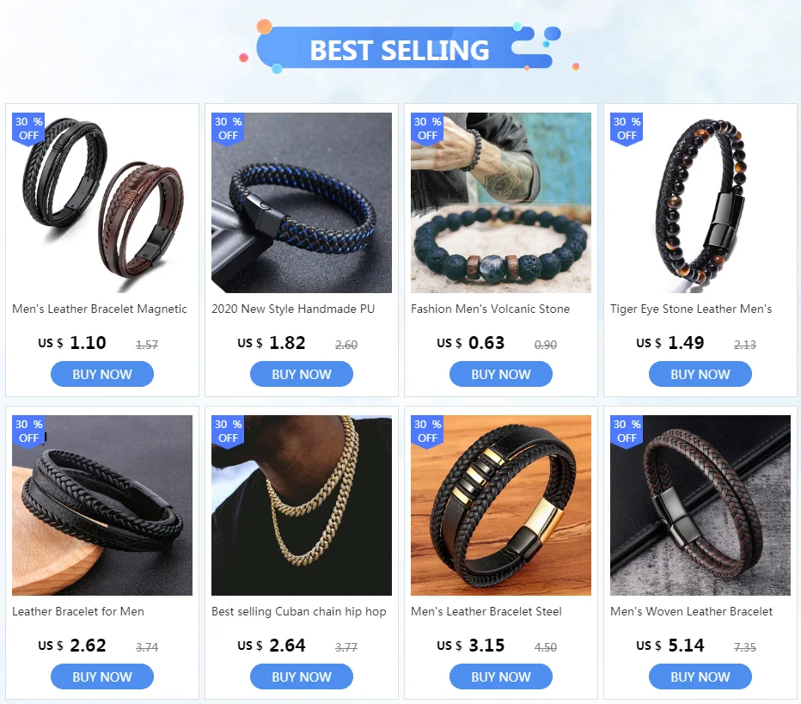
Task: Open the 'Men's Leather Bracelet Steel' title link
Action: [486, 611]
